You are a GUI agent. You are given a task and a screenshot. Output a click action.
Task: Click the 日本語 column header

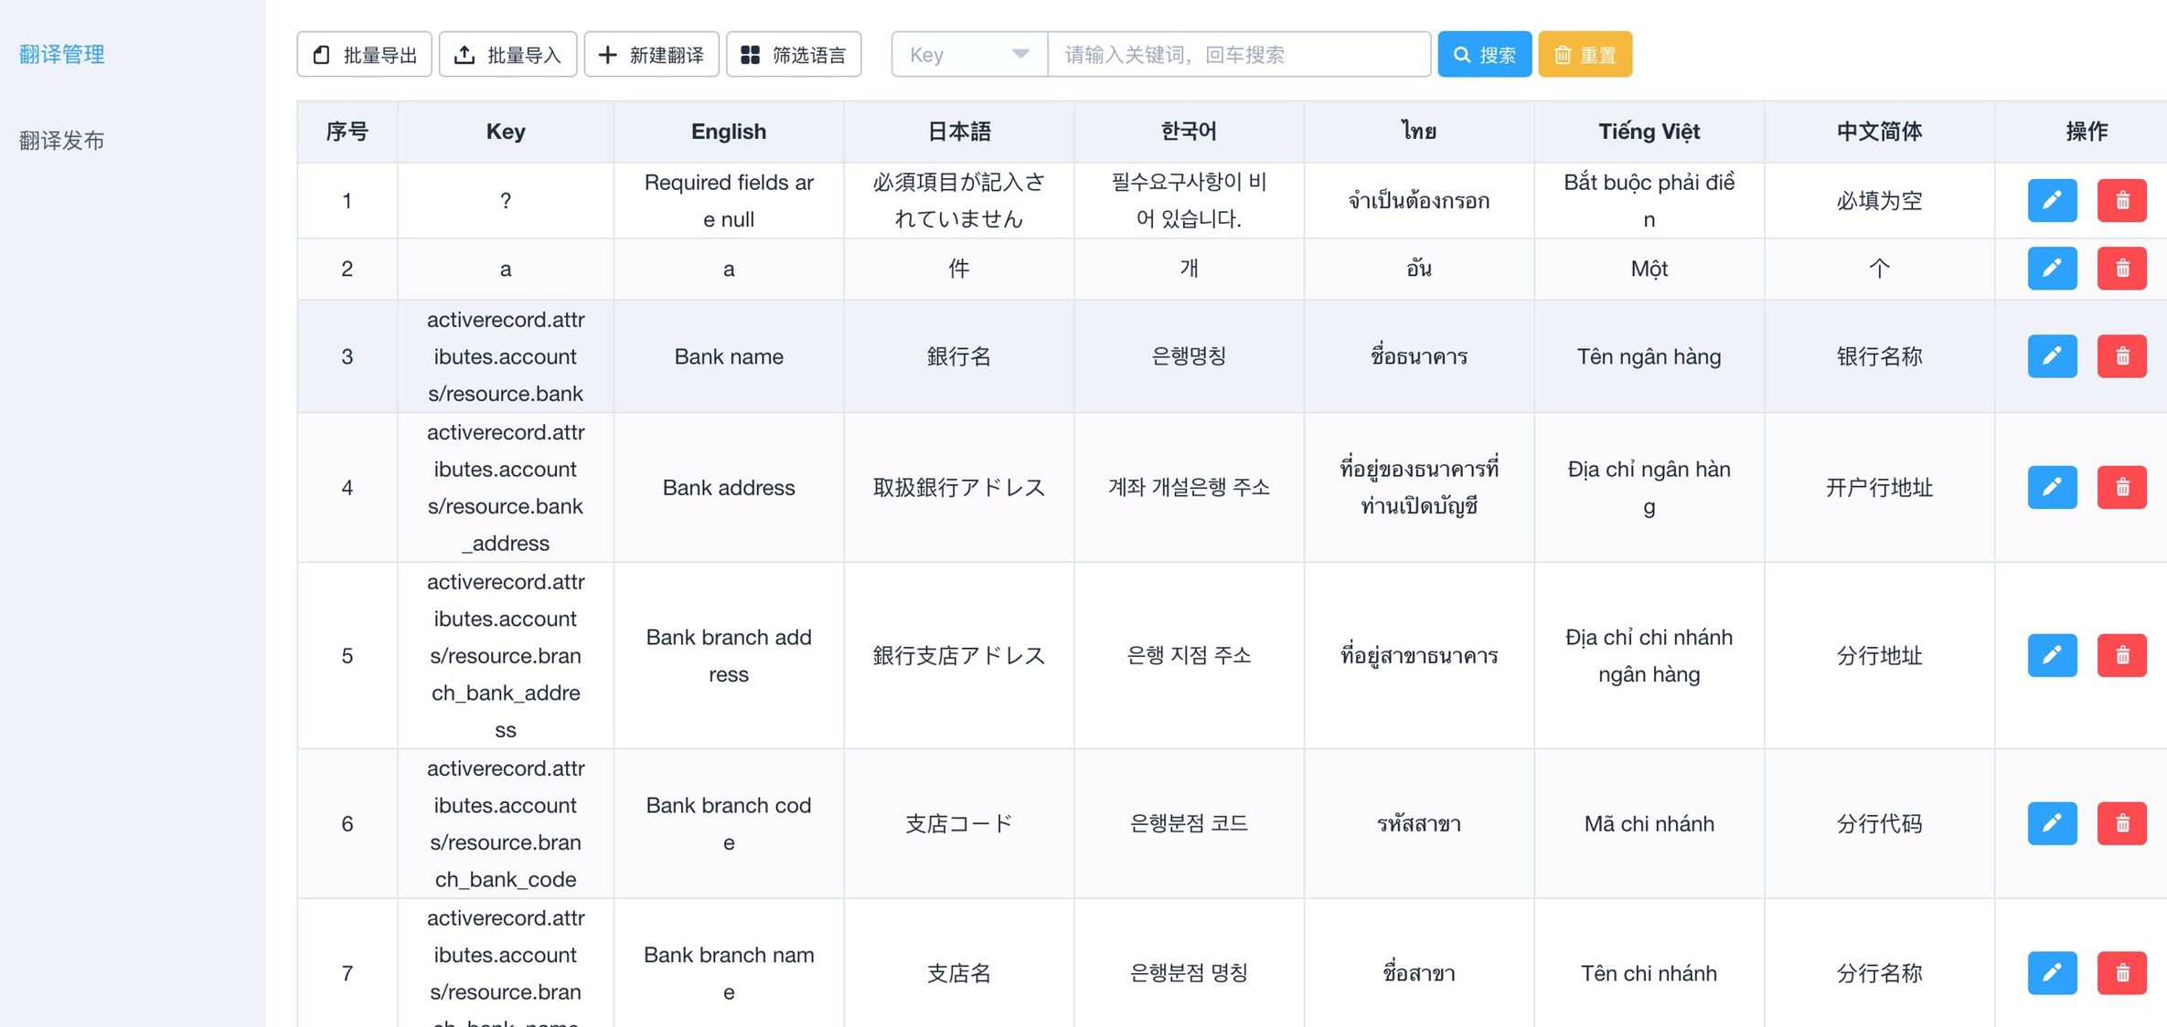(959, 132)
